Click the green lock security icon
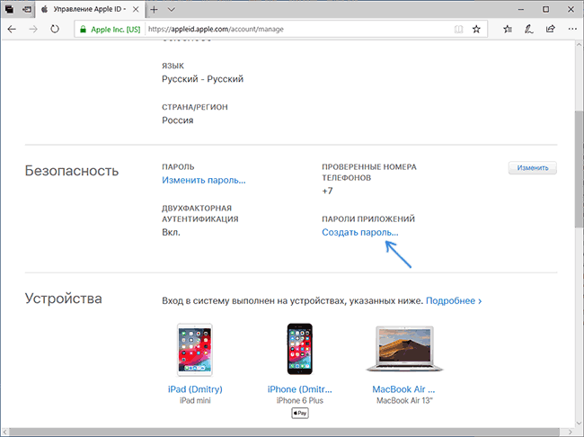 (83, 30)
